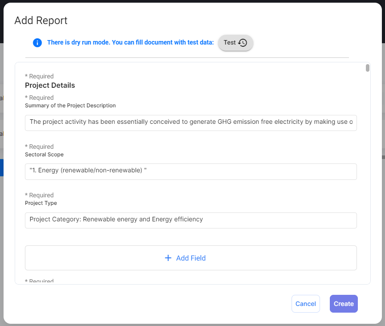This screenshot has height=326, width=385.
Task: Click the Required marker above Sectoral Scope
Action: (x=39, y=147)
